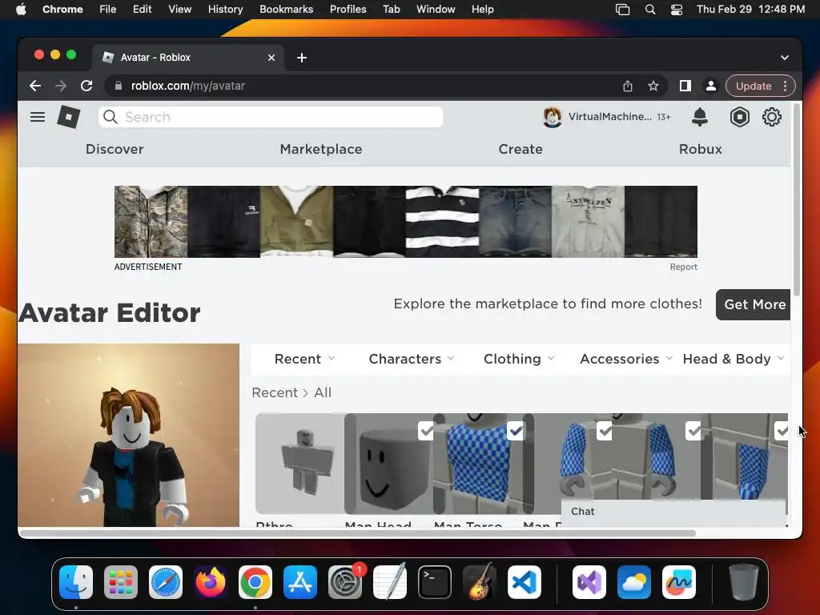Click the clothing advertisement banner
The height and width of the screenshot is (615, 820).
tap(406, 222)
